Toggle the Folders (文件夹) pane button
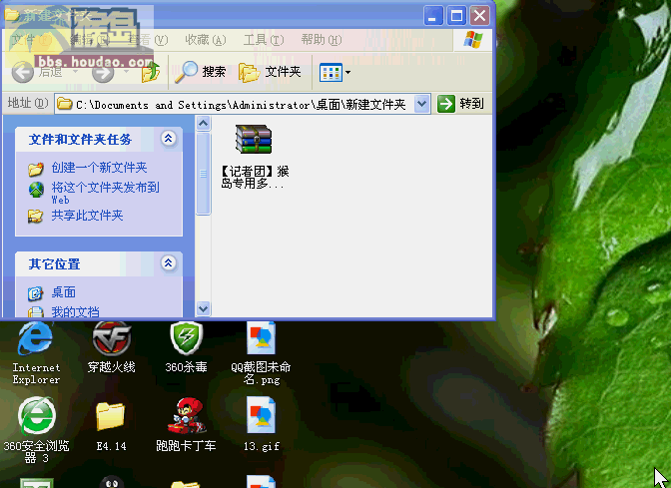This screenshot has width=671, height=488. tap(270, 72)
